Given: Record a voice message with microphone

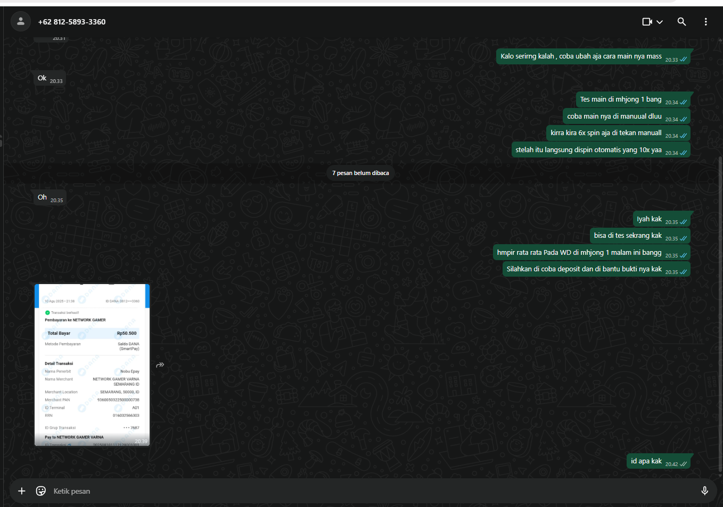Looking at the screenshot, I should coord(704,491).
